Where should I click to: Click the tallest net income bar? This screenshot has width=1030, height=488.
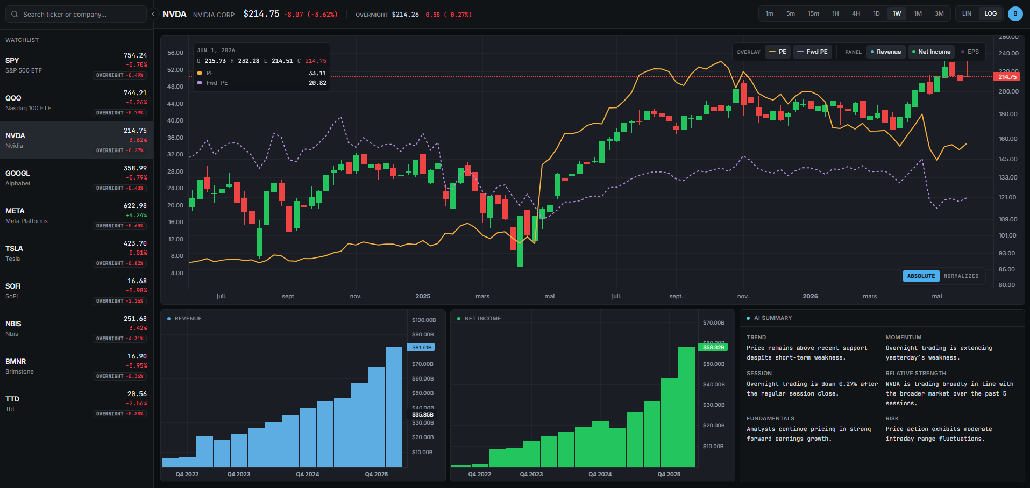point(686,407)
